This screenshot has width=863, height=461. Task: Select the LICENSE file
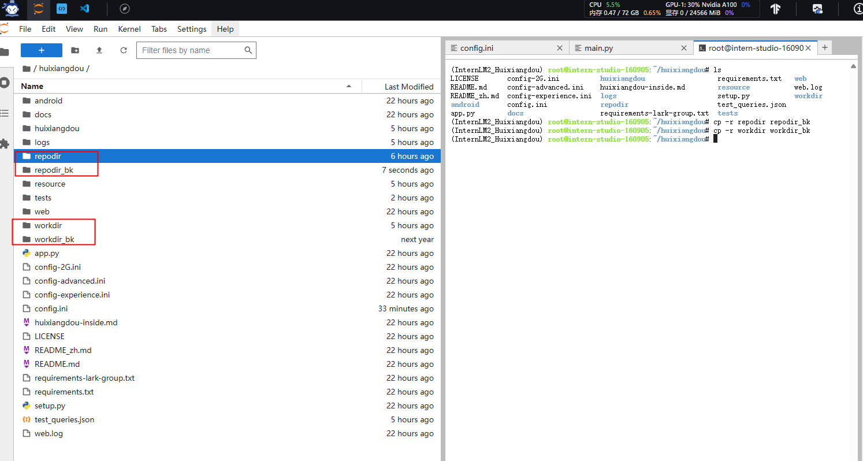228,336
